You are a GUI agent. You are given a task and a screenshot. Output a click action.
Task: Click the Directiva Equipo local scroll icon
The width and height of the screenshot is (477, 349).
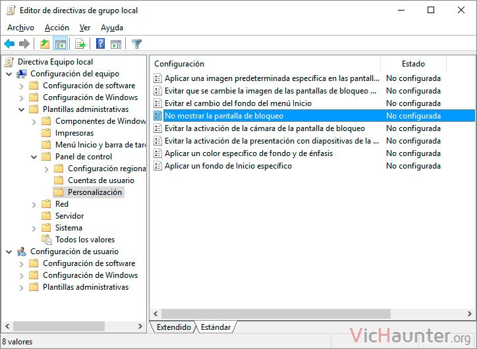(9, 62)
